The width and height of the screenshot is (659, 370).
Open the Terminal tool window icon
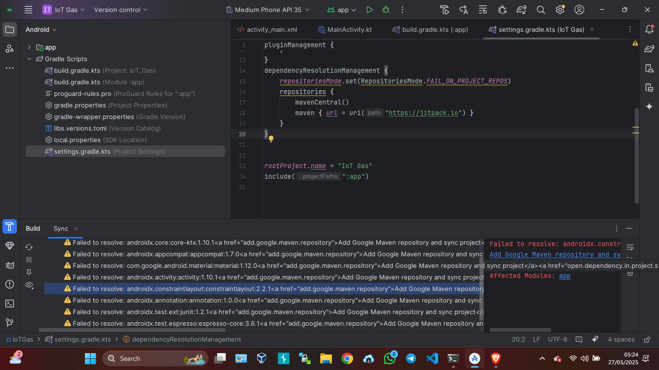[10, 304]
